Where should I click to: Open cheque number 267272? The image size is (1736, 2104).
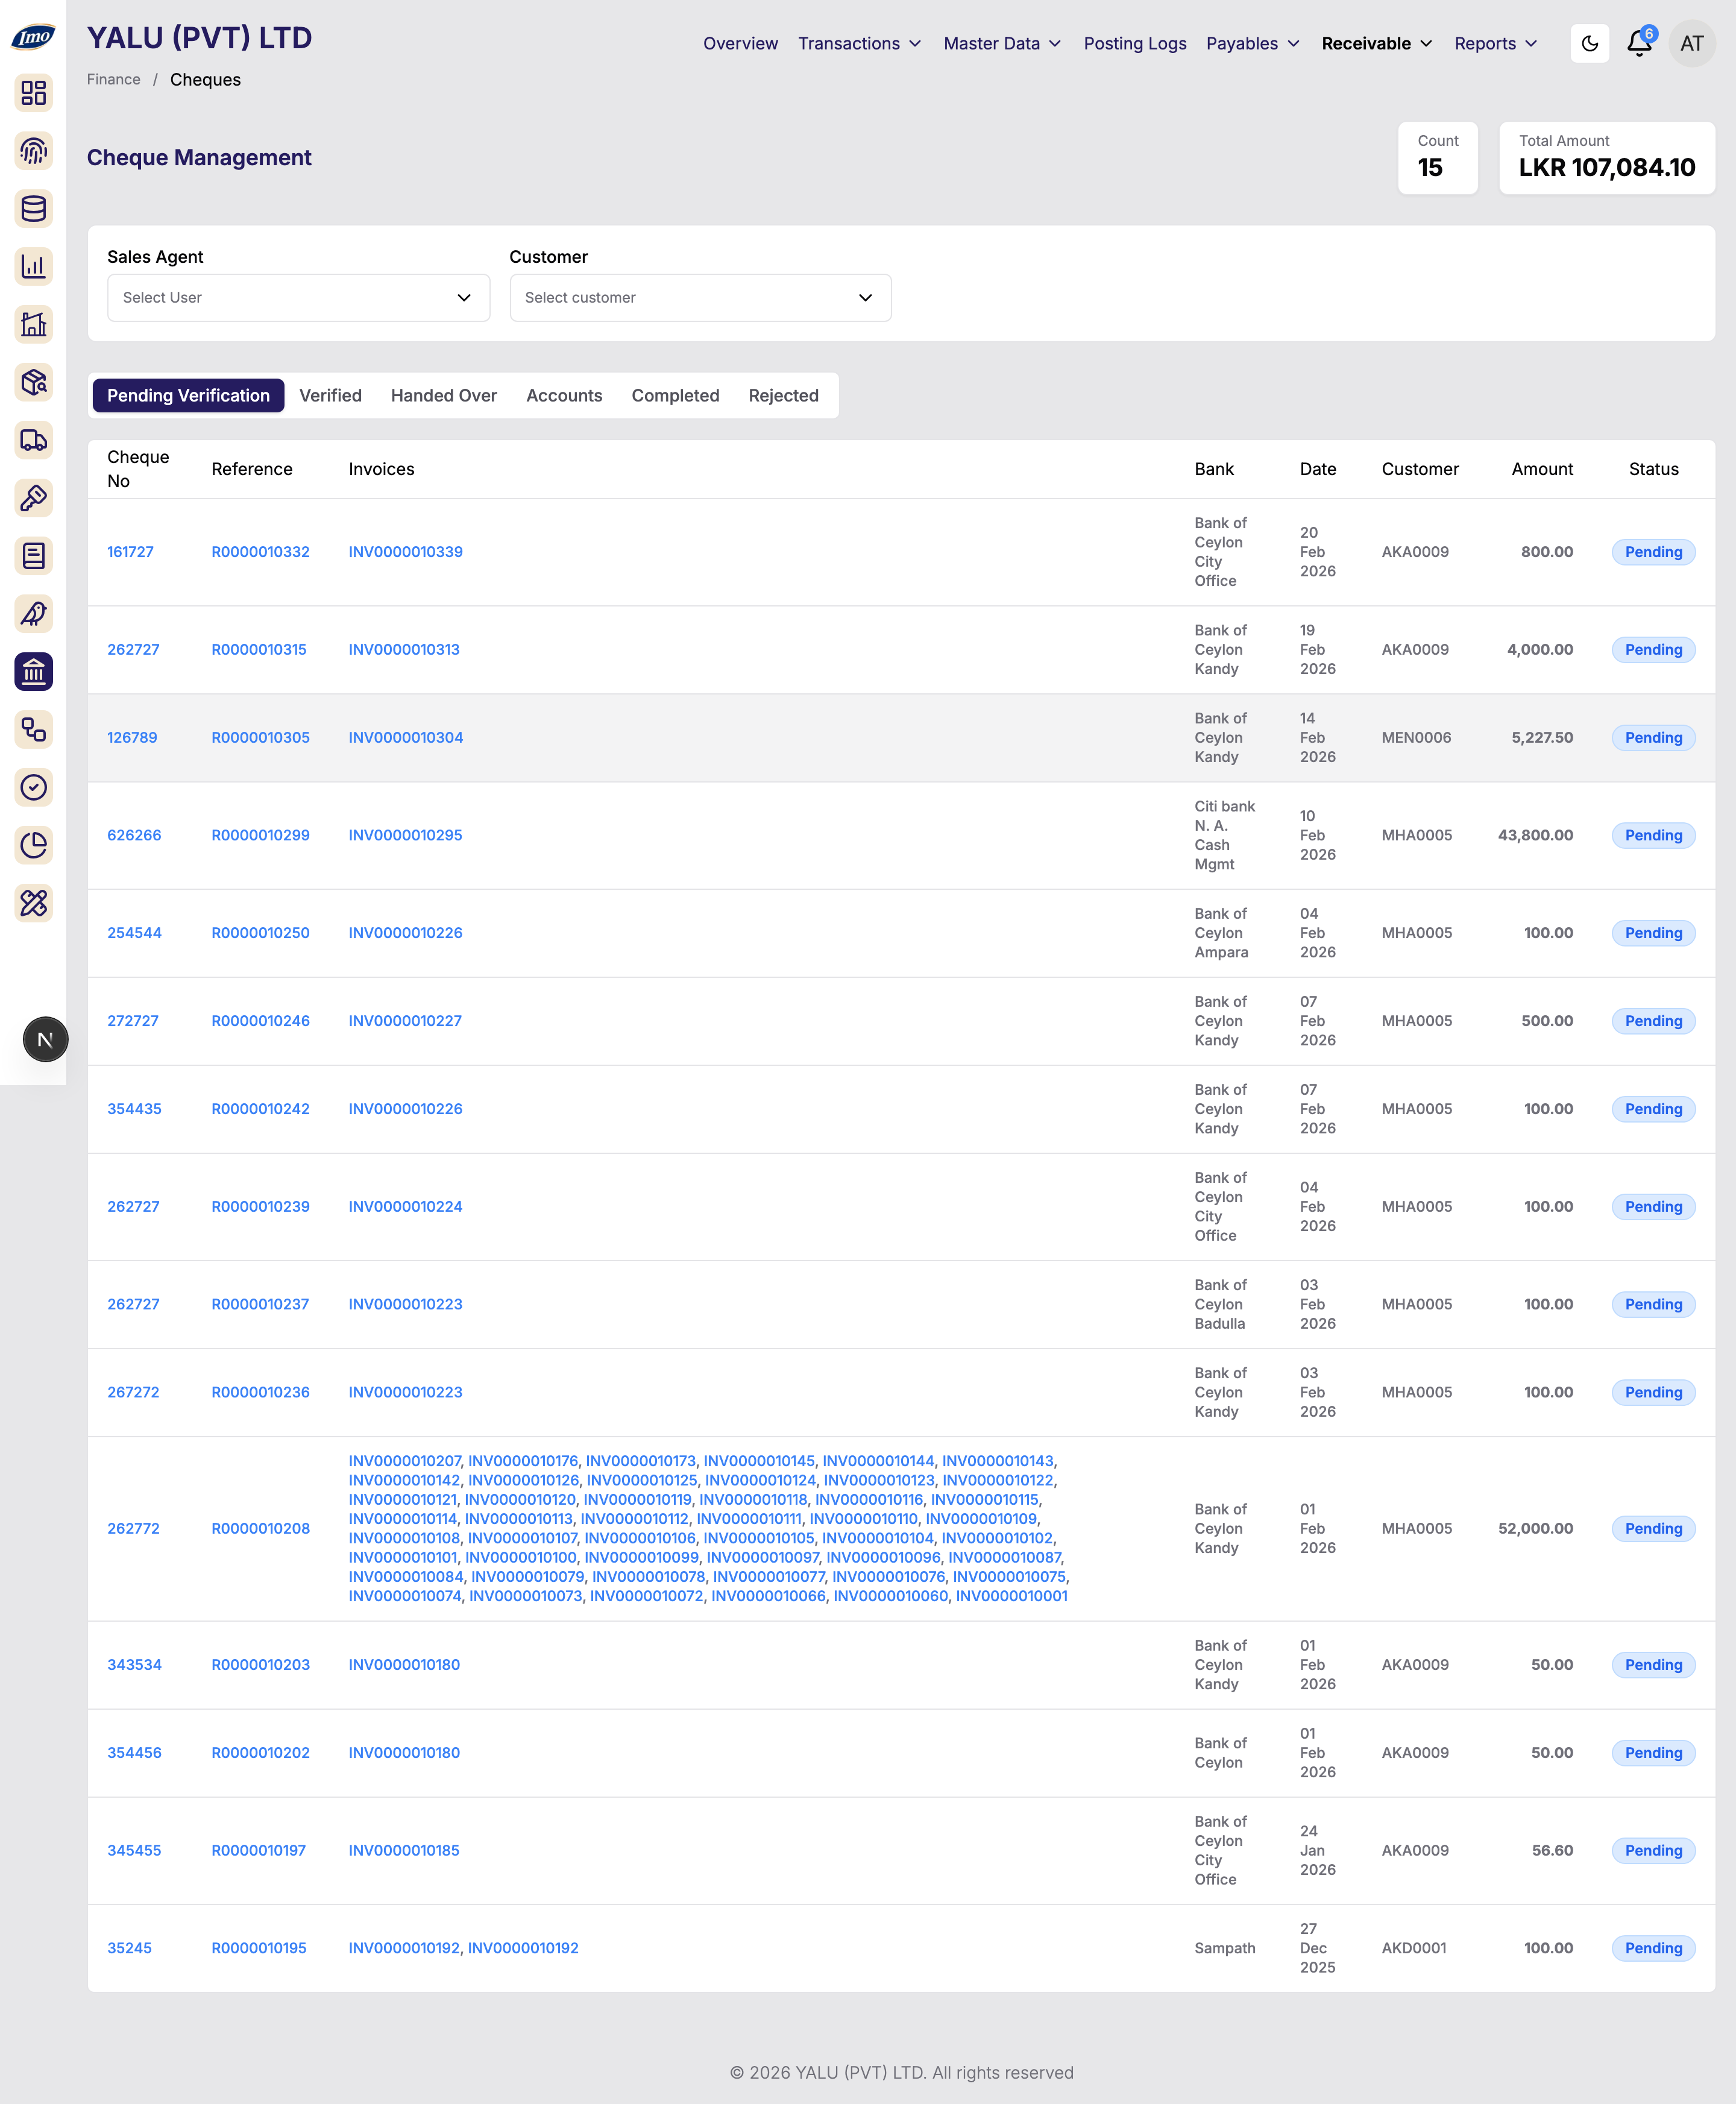(133, 1393)
